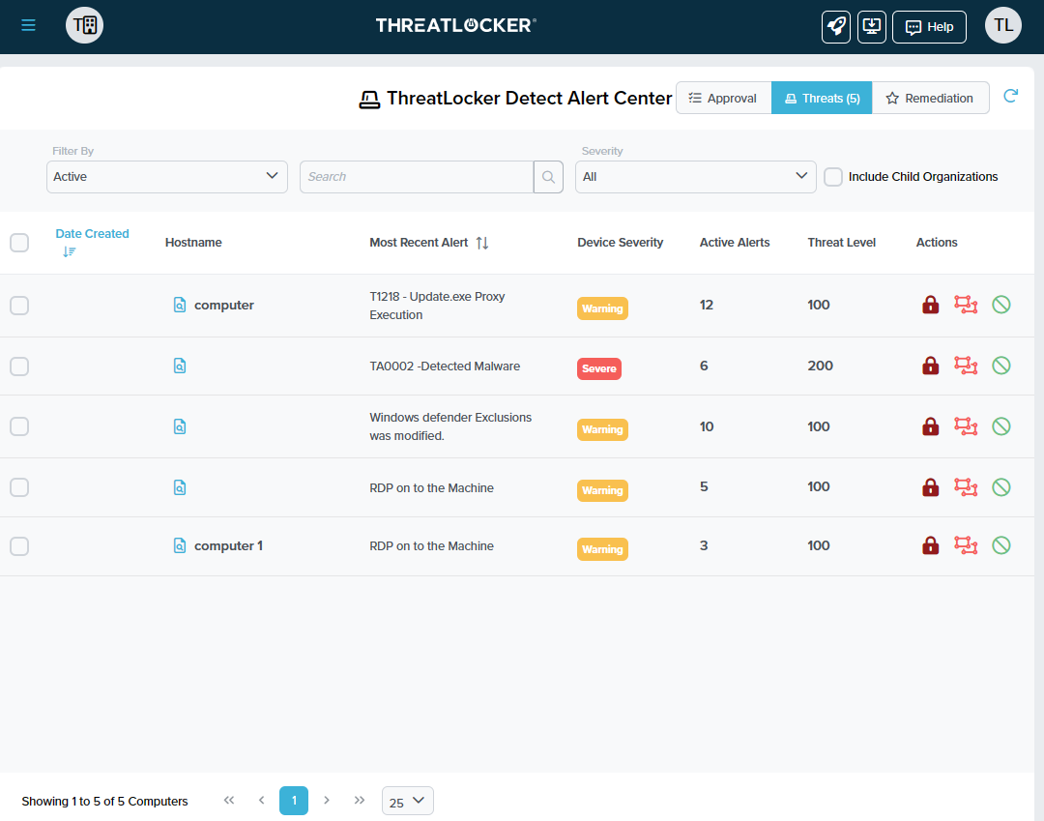Click the rocket deployment icon in the header
This screenshot has width=1044, height=821.
(835, 26)
